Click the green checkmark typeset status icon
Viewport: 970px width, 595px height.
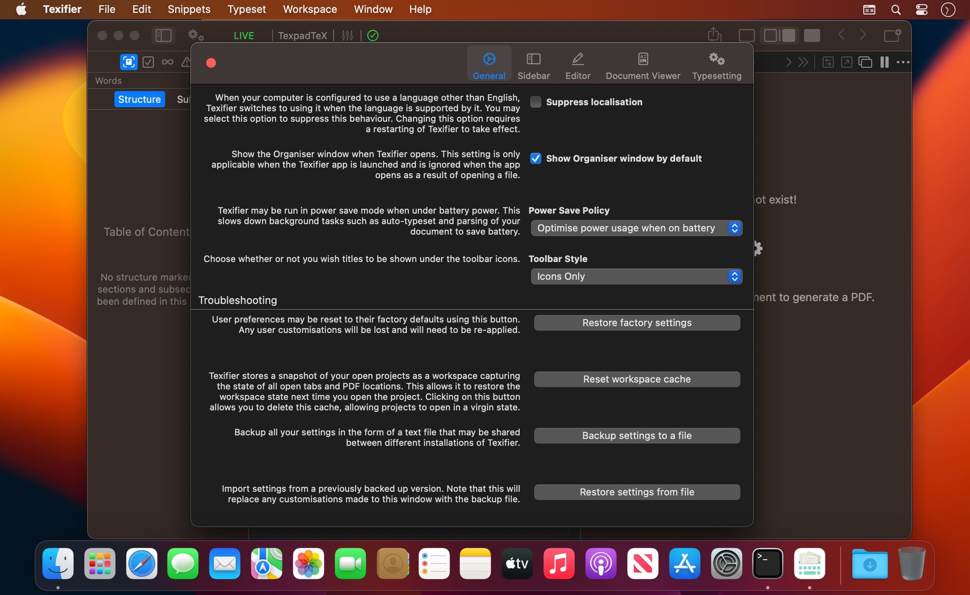click(373, 35)
